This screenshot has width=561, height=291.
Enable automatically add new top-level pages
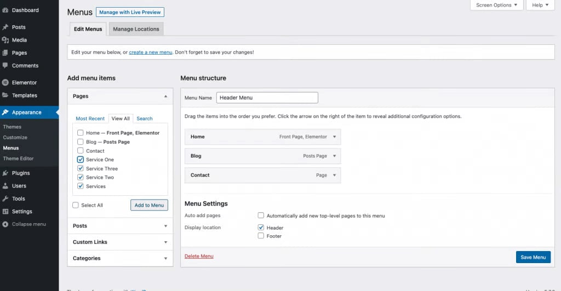pyautogui.click(x=261, y=216)
